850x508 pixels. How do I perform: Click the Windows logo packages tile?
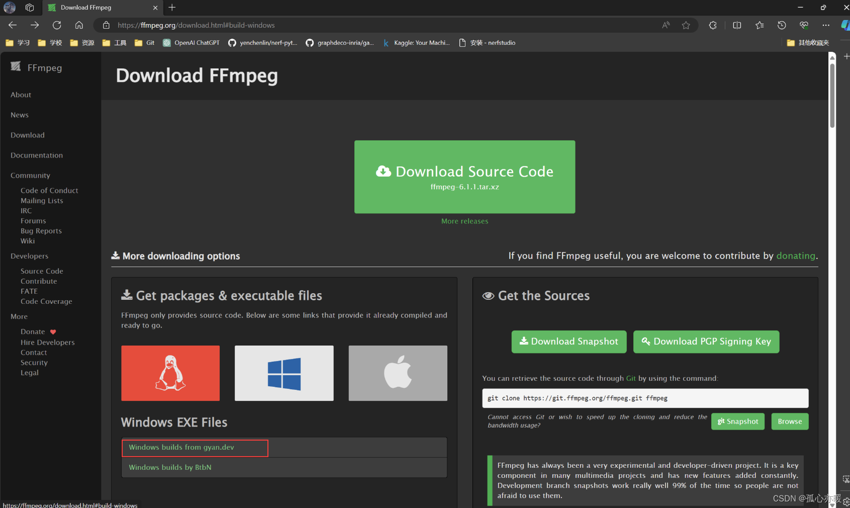tap(284, 373)
